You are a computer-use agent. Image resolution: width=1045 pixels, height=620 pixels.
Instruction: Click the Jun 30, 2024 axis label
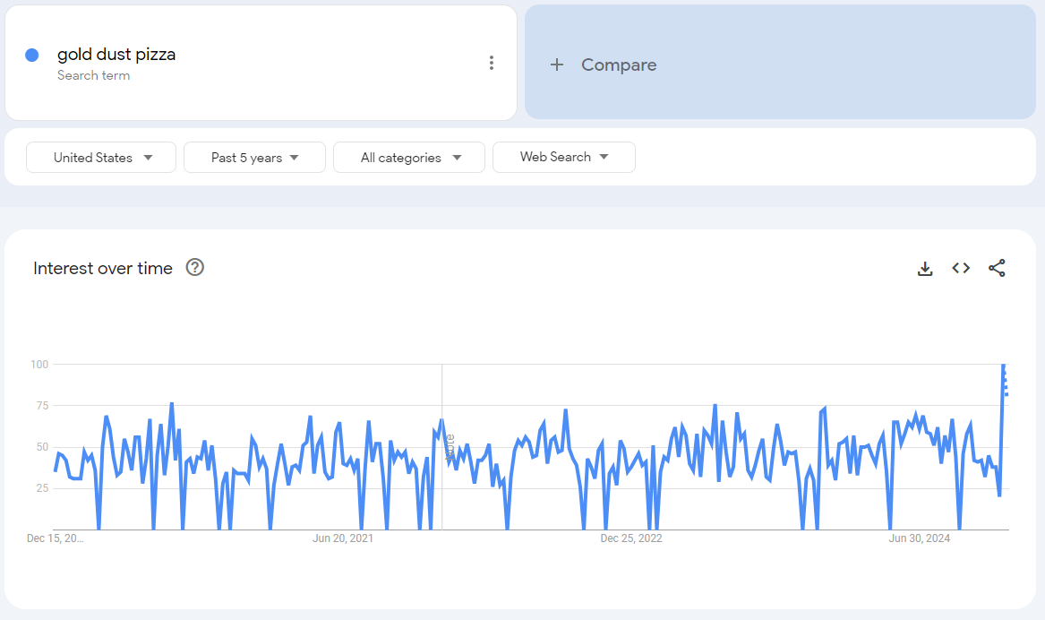click(919, 538)
